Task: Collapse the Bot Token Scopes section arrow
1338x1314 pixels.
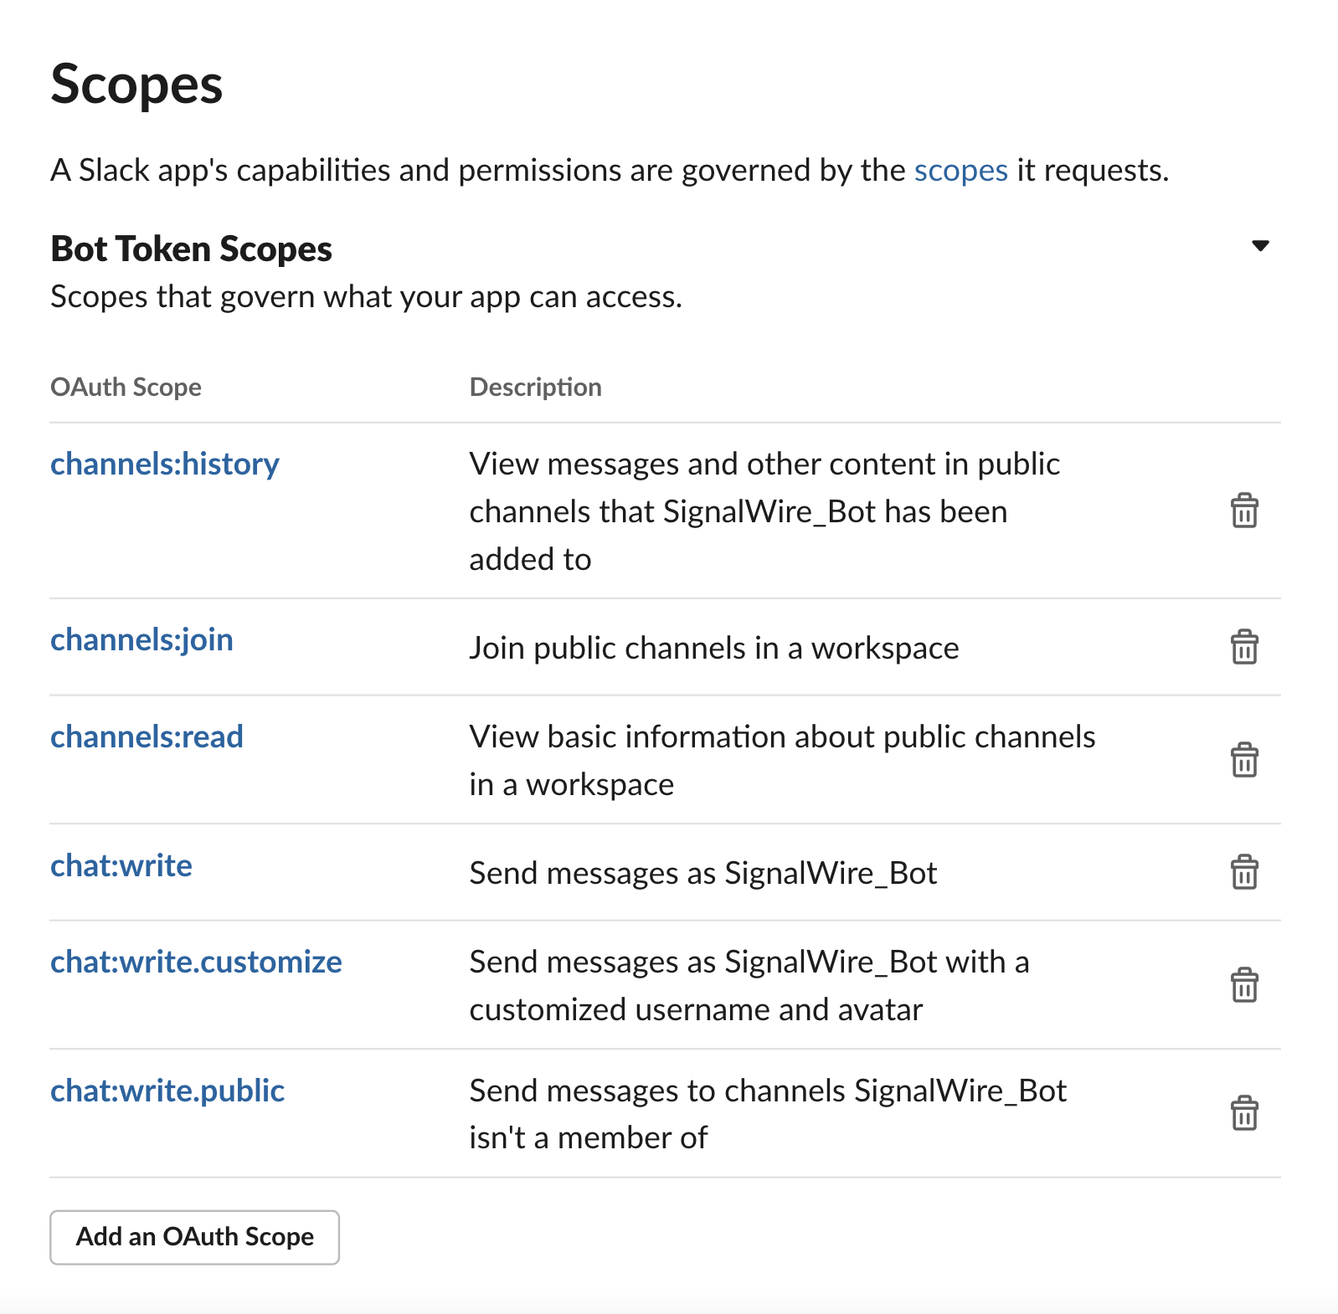Action: 1260,246
